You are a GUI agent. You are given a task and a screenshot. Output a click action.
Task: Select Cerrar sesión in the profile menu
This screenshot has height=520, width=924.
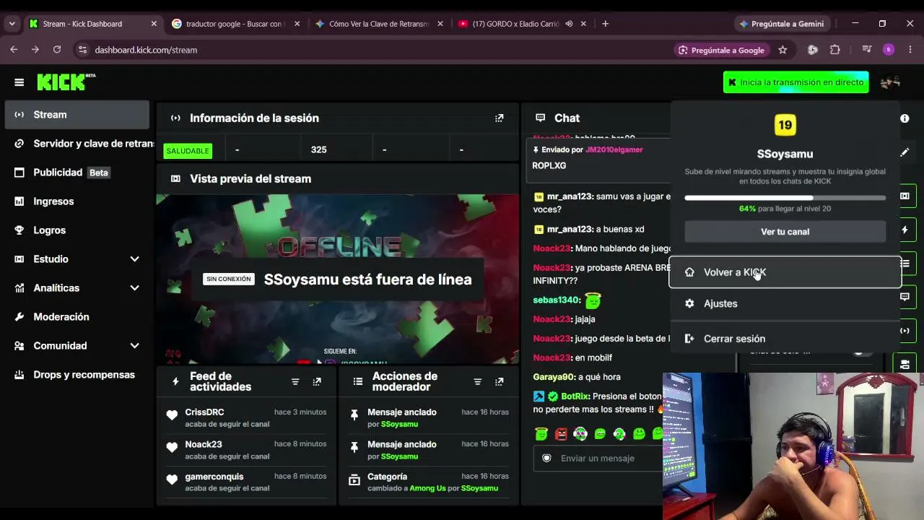point(785,339)
